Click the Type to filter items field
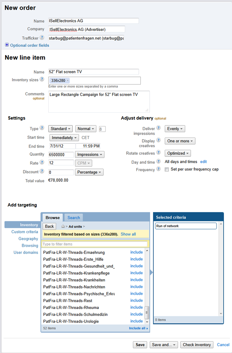 (x=95, y=244)
